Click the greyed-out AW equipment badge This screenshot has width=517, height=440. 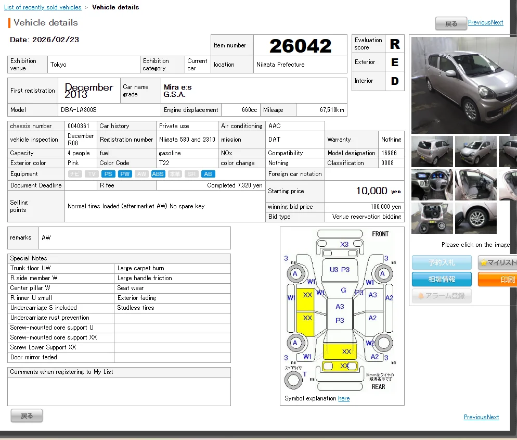click(x=141, y=174)
